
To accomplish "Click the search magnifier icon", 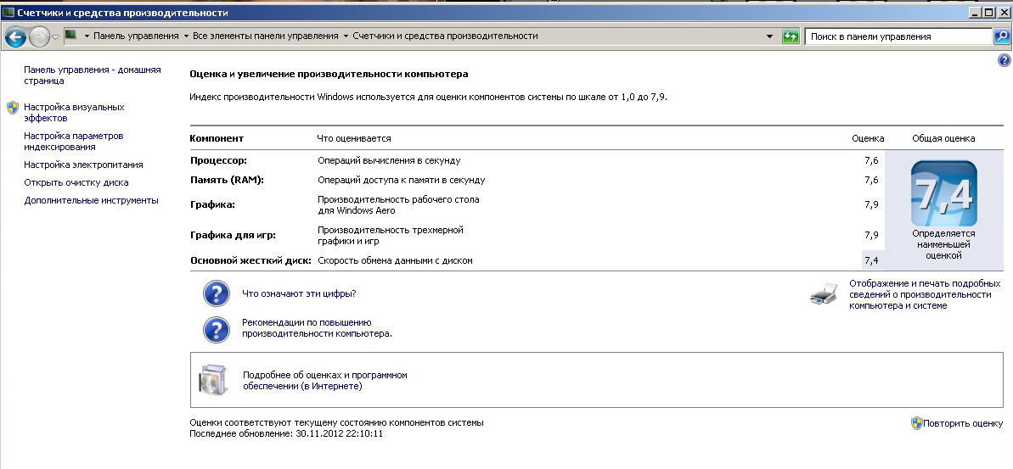I will [x=1001, y=36].
